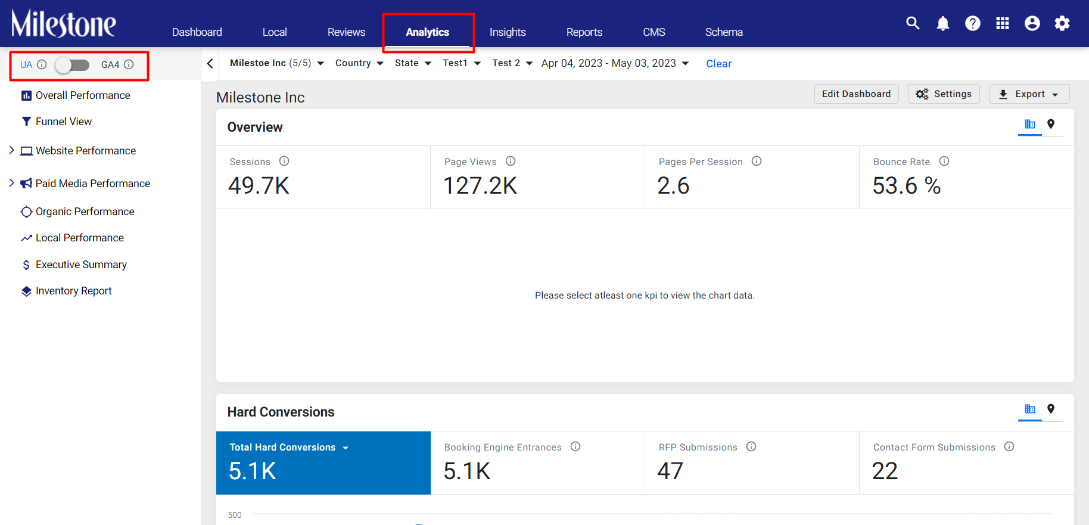Click the Milestone logo
Image resolution: width=1089 pixels, height=525 pixels.
coord(64,24)
